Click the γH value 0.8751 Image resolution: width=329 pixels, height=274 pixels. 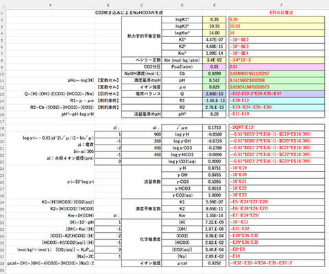pos(214,169)
